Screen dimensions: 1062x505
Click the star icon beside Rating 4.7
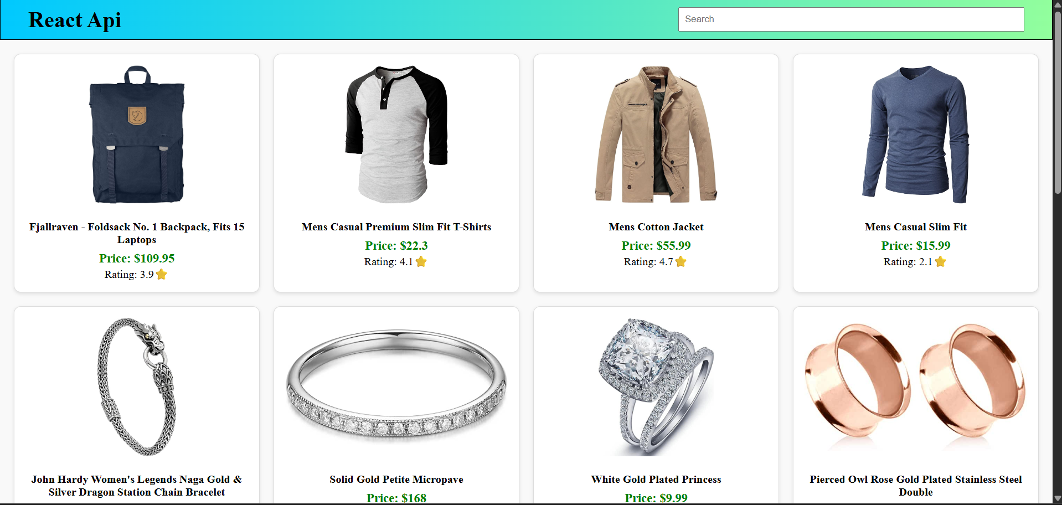pos(681,262)
